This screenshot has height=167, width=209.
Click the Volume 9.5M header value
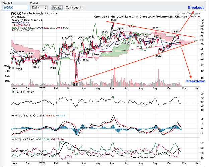[x=165, y=17]
